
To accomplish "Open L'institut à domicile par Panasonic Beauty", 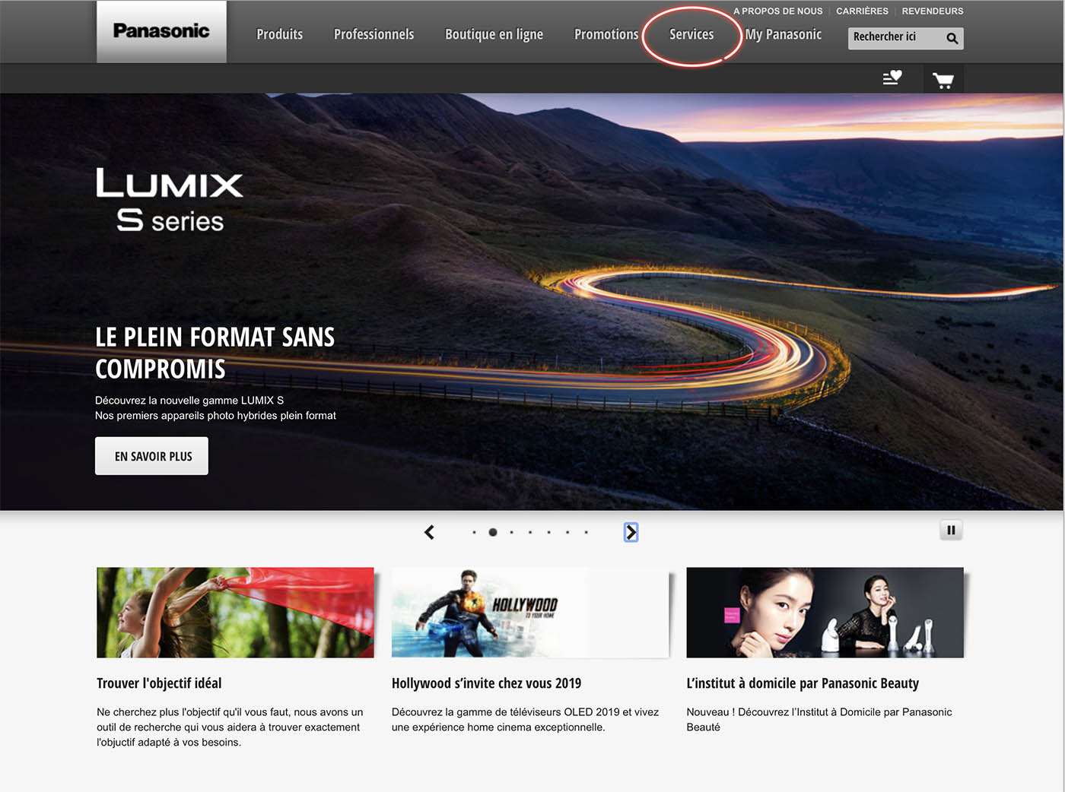I will pos(803,683).
